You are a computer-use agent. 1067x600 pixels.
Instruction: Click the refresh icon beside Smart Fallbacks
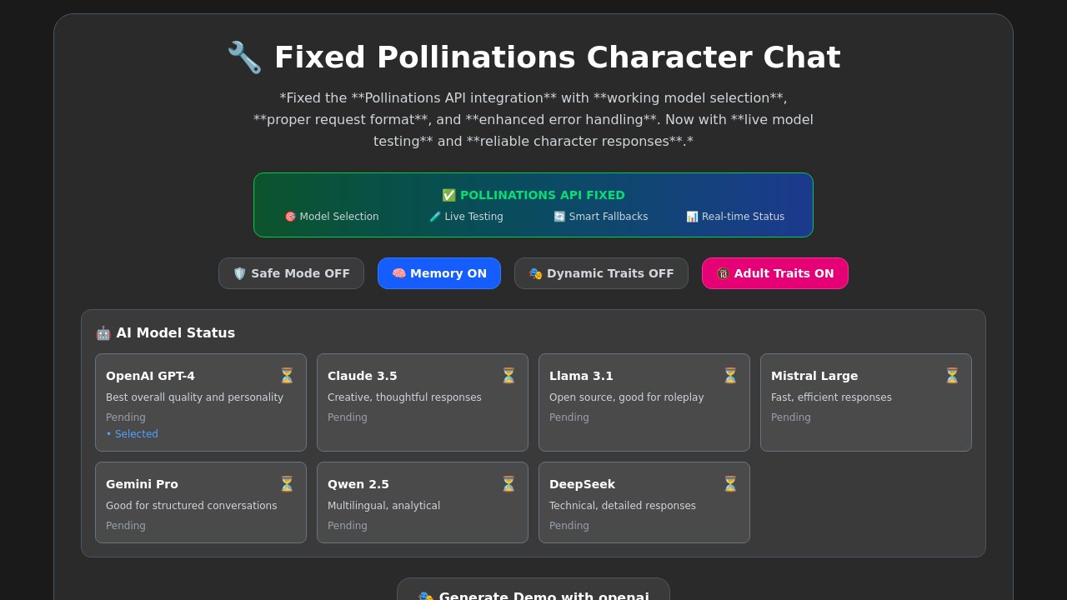[559, 217]
